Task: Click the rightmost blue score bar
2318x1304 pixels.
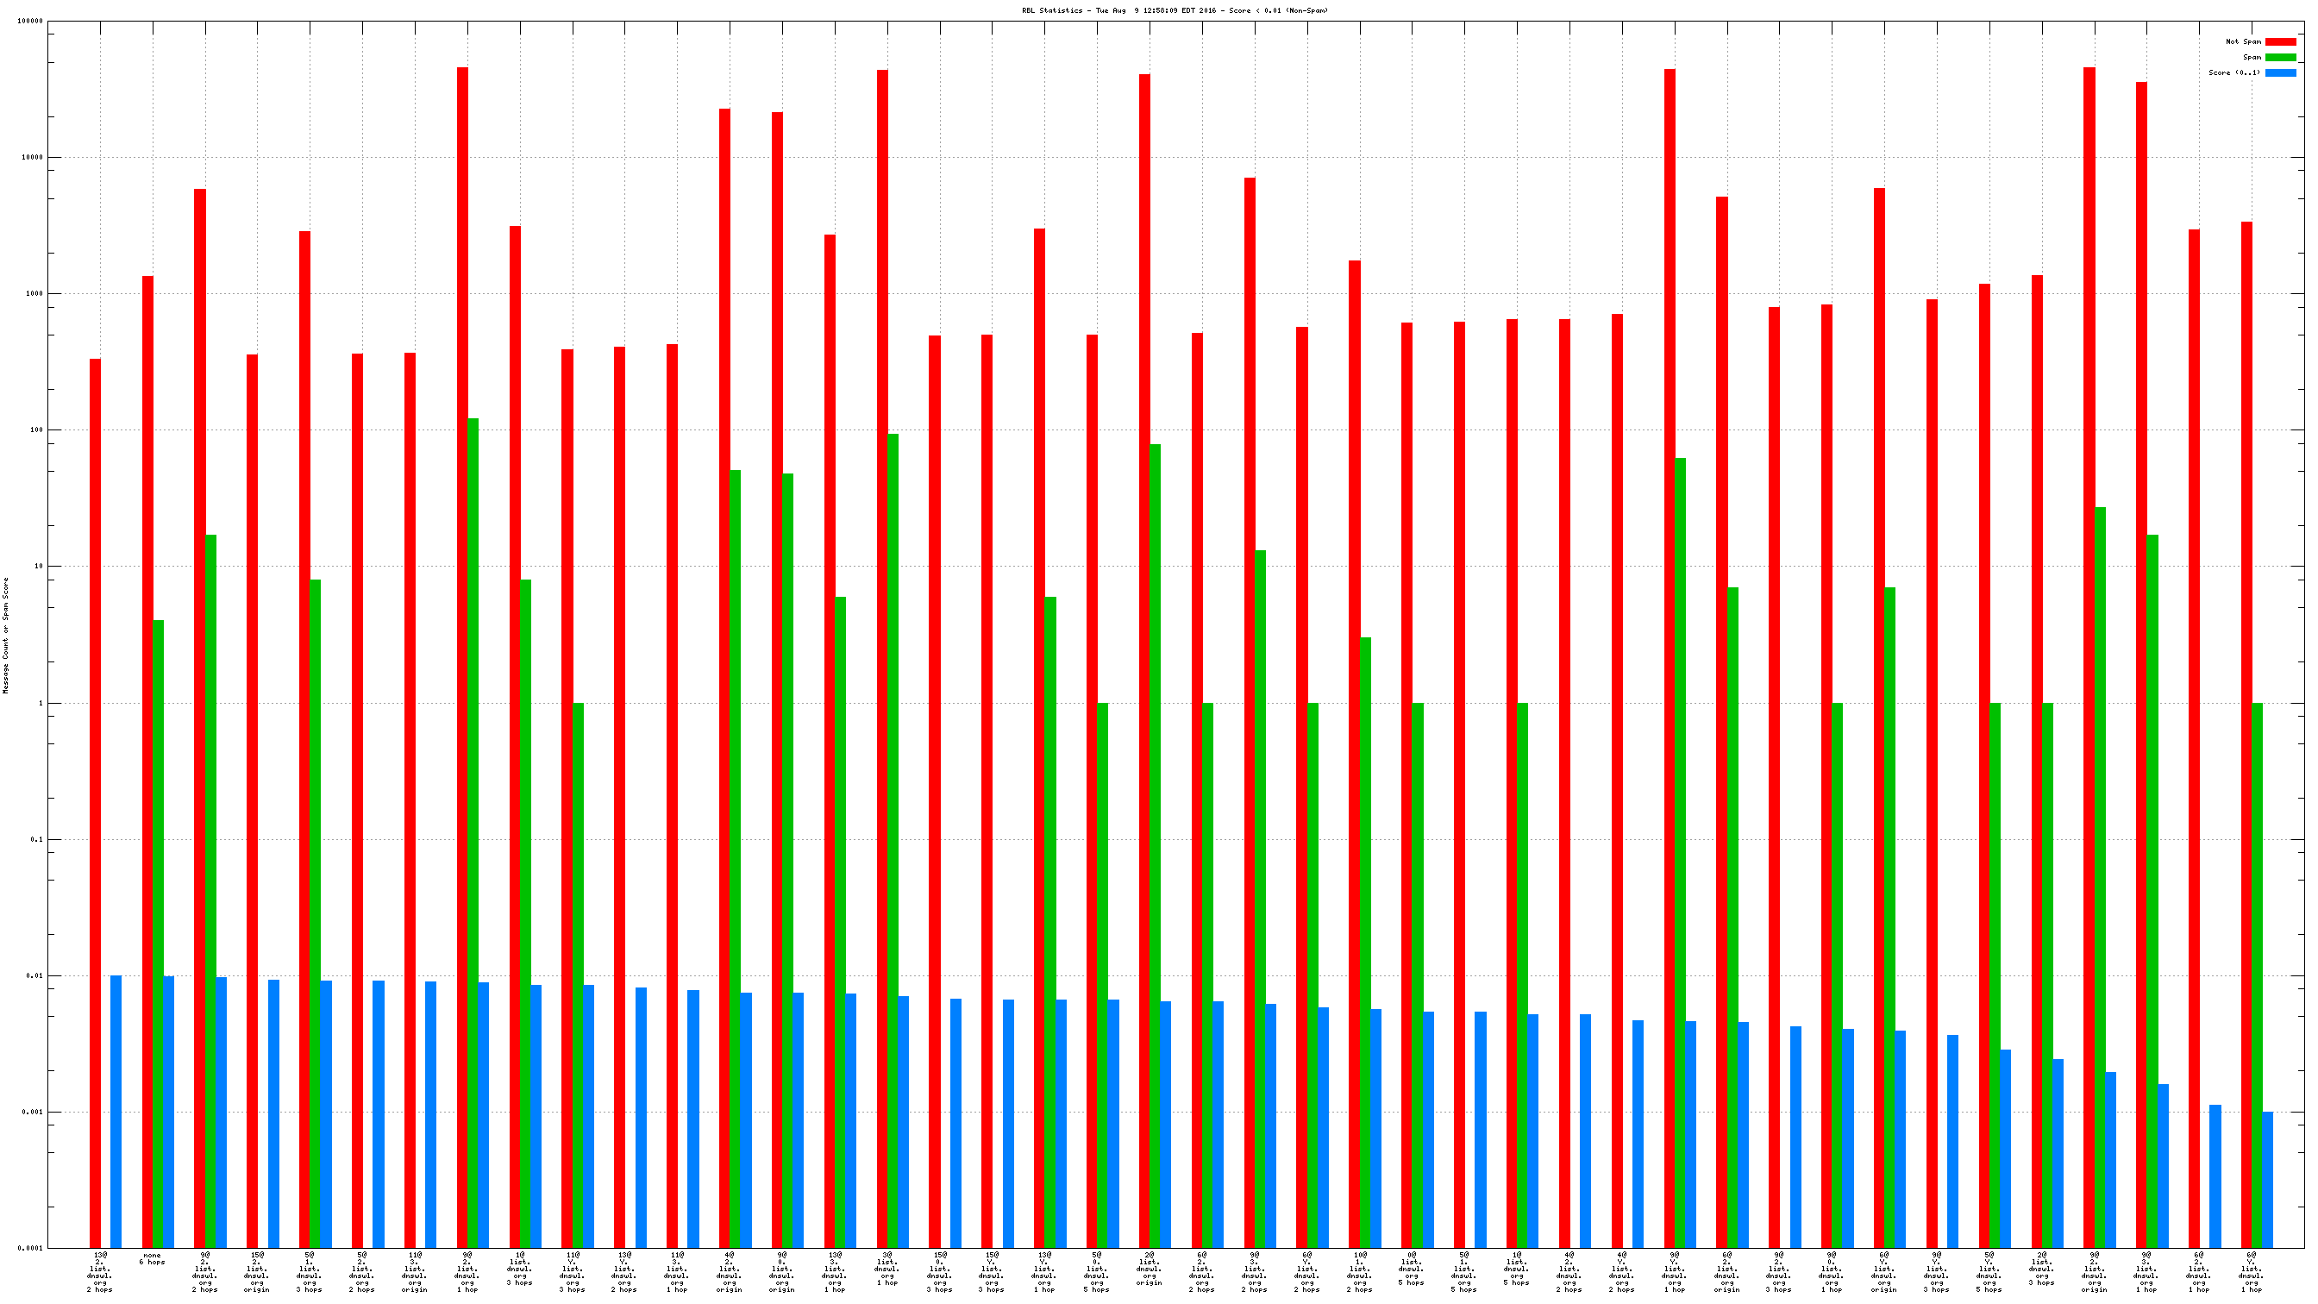Action: [2267, 1180]
